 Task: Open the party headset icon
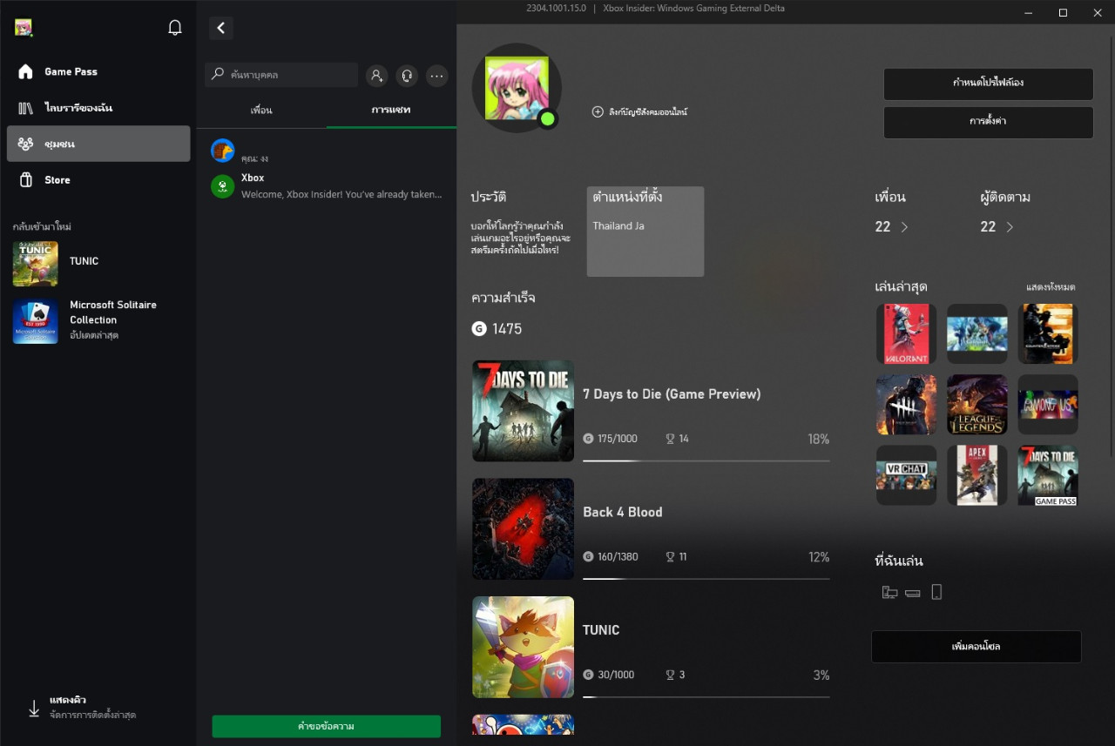(407, 76)
